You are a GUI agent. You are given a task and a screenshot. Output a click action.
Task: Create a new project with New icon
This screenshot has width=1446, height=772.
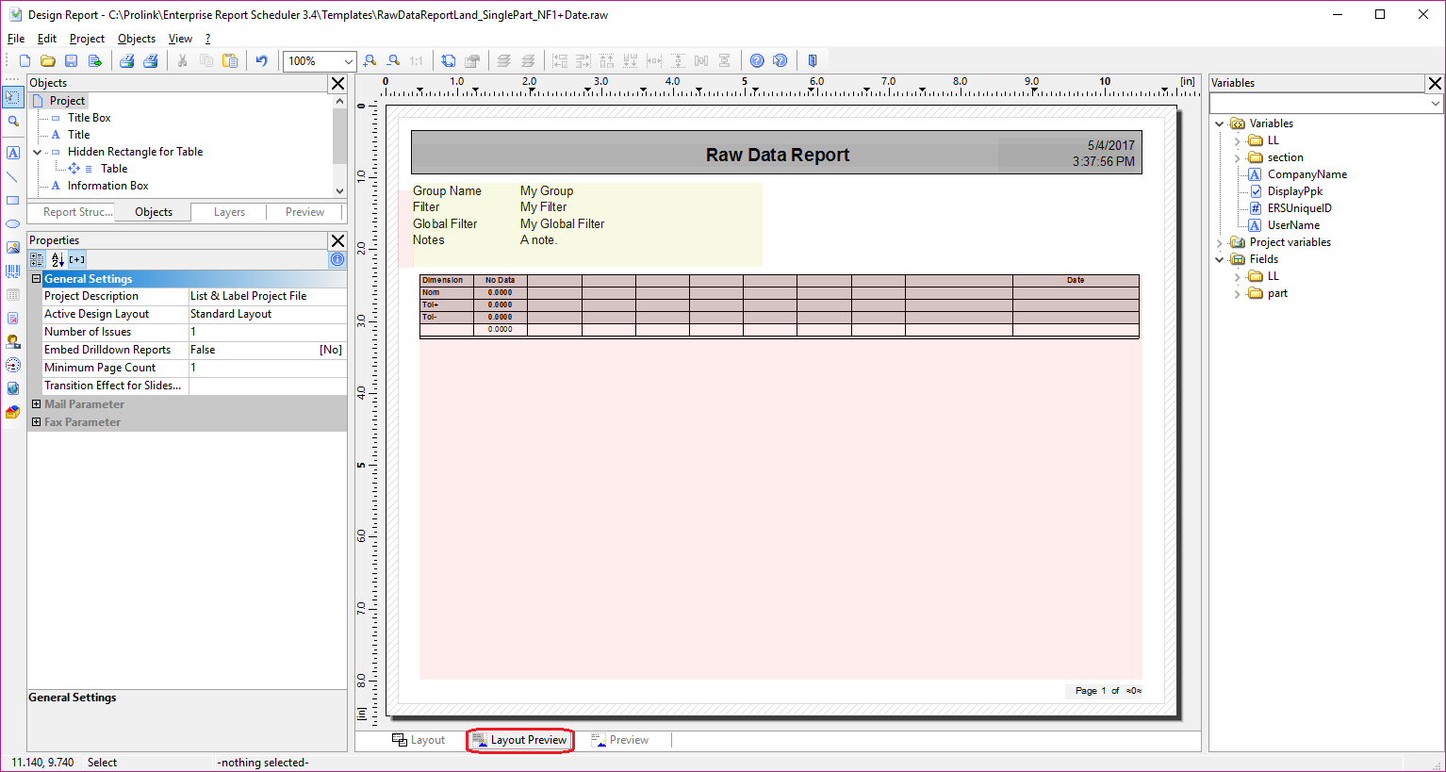tap(25, 61)
